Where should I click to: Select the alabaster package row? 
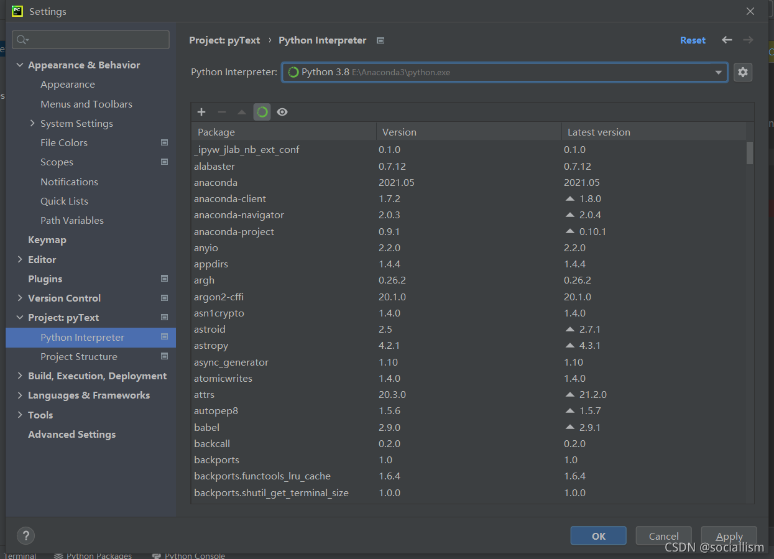tap(469, 166)
